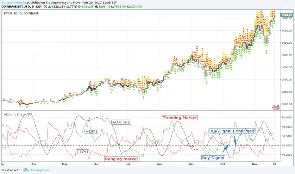Viewport: 295px width, 174px height.
Task: Click the O:8031.83 open value
Action: (x=86, y=7)
